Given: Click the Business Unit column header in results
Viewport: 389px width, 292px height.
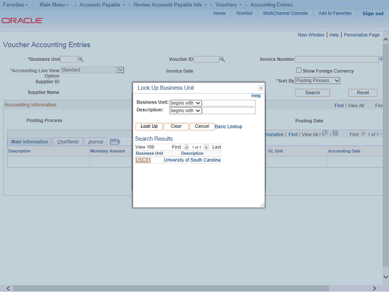Looking at the screenshot, I should [150, 153].
